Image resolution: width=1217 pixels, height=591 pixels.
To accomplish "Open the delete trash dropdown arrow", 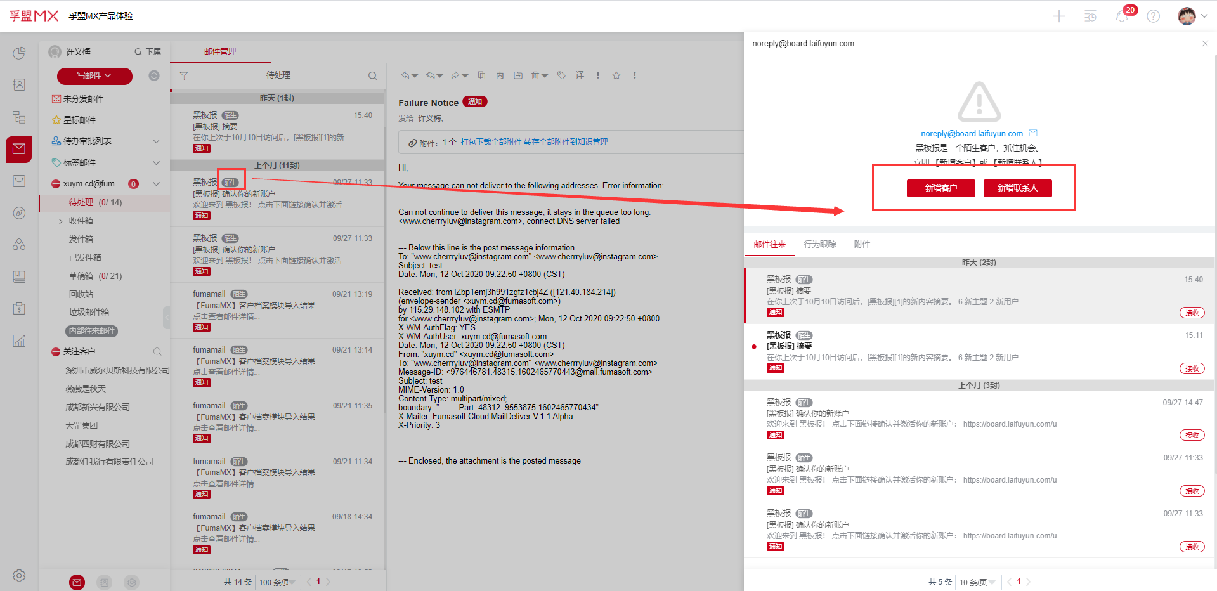I will [x=545, y=76].
